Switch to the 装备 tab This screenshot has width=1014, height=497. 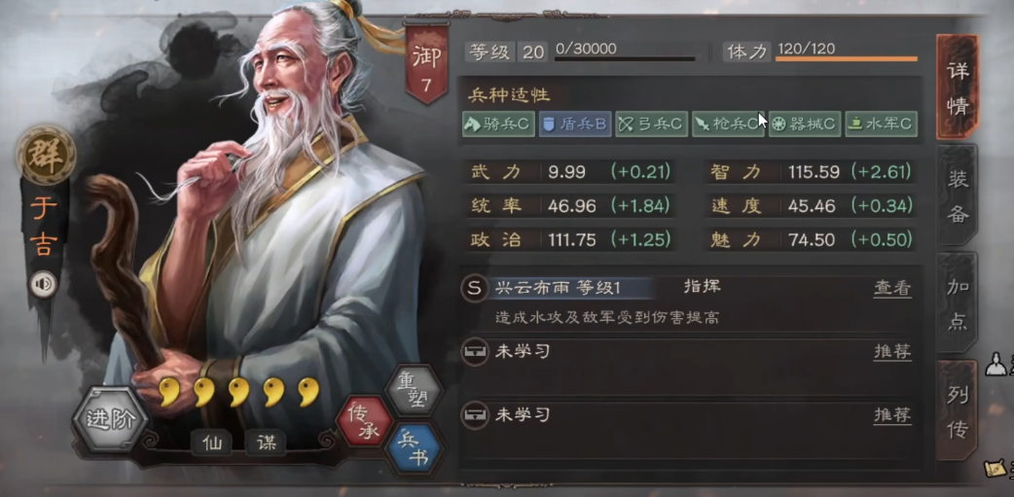click(958, 197)
